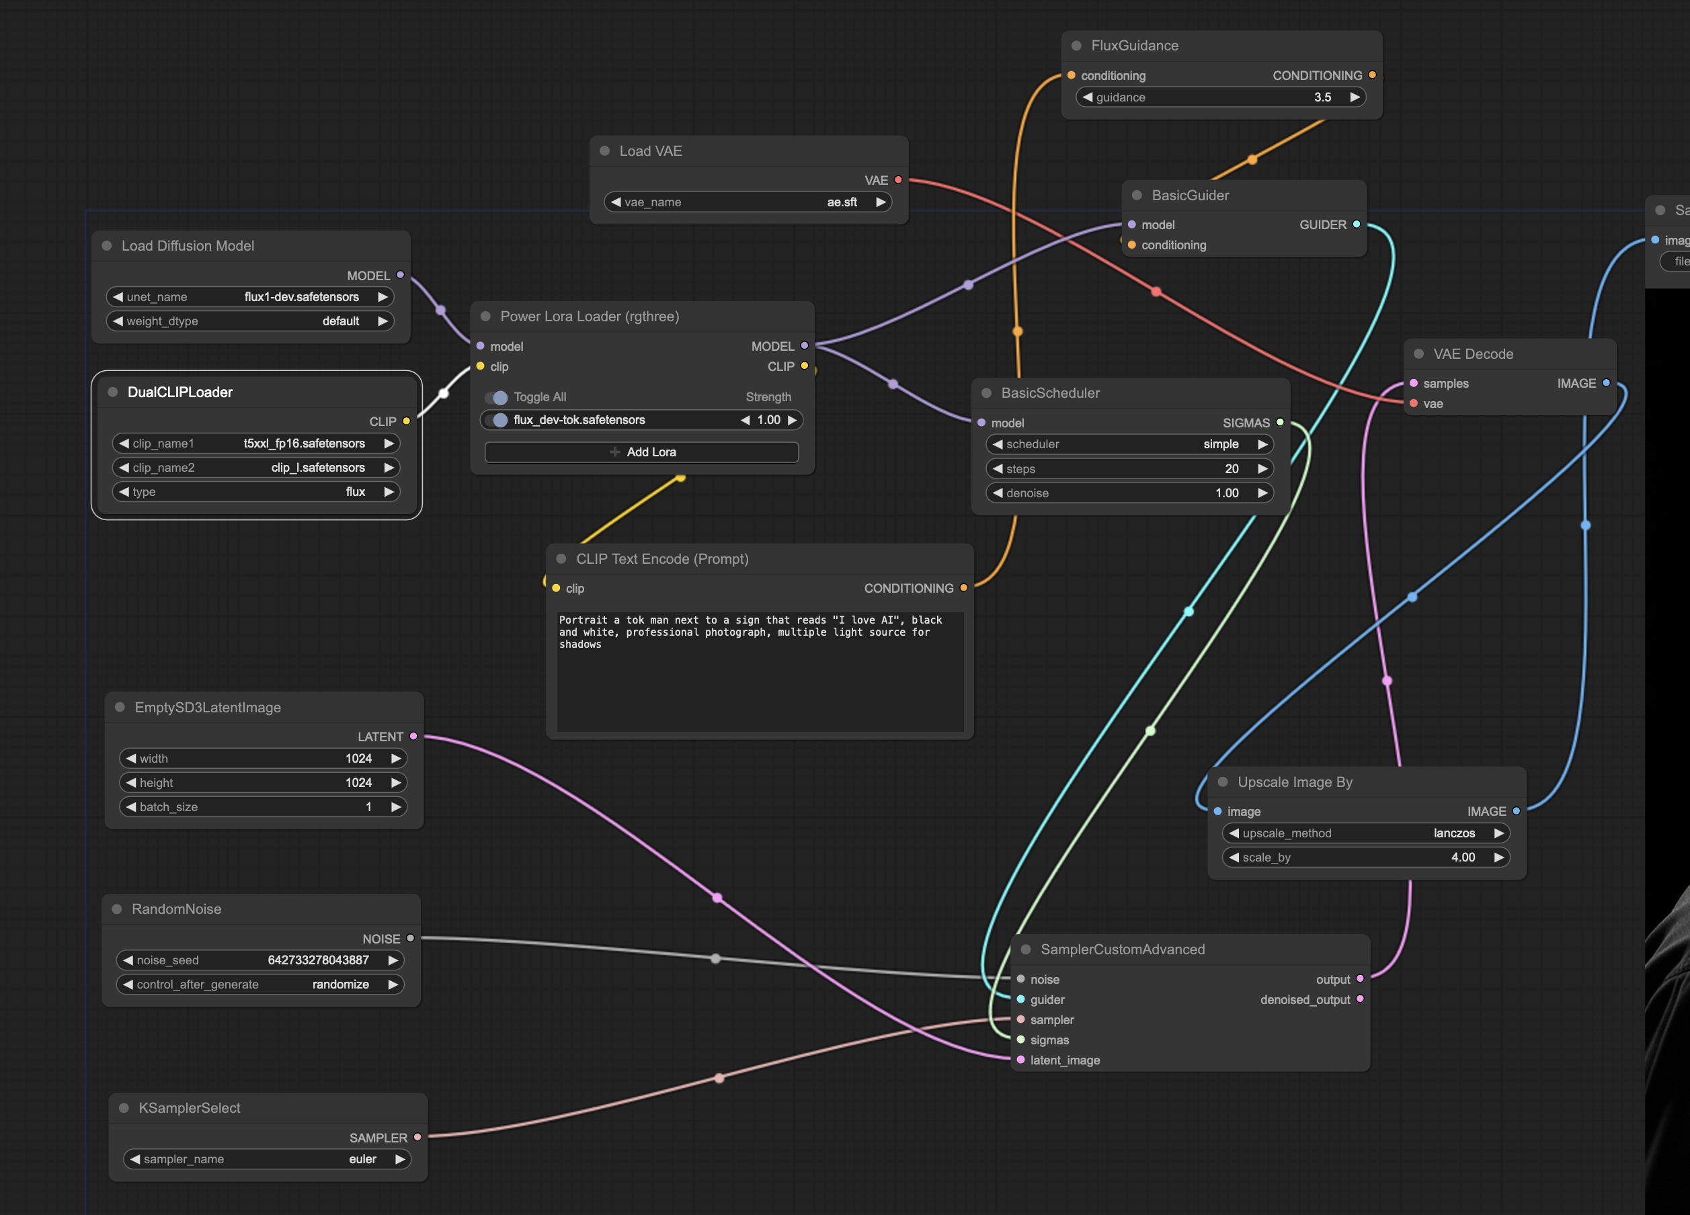
Task: Click the Add Lora button
Action: tap(641, 452)
